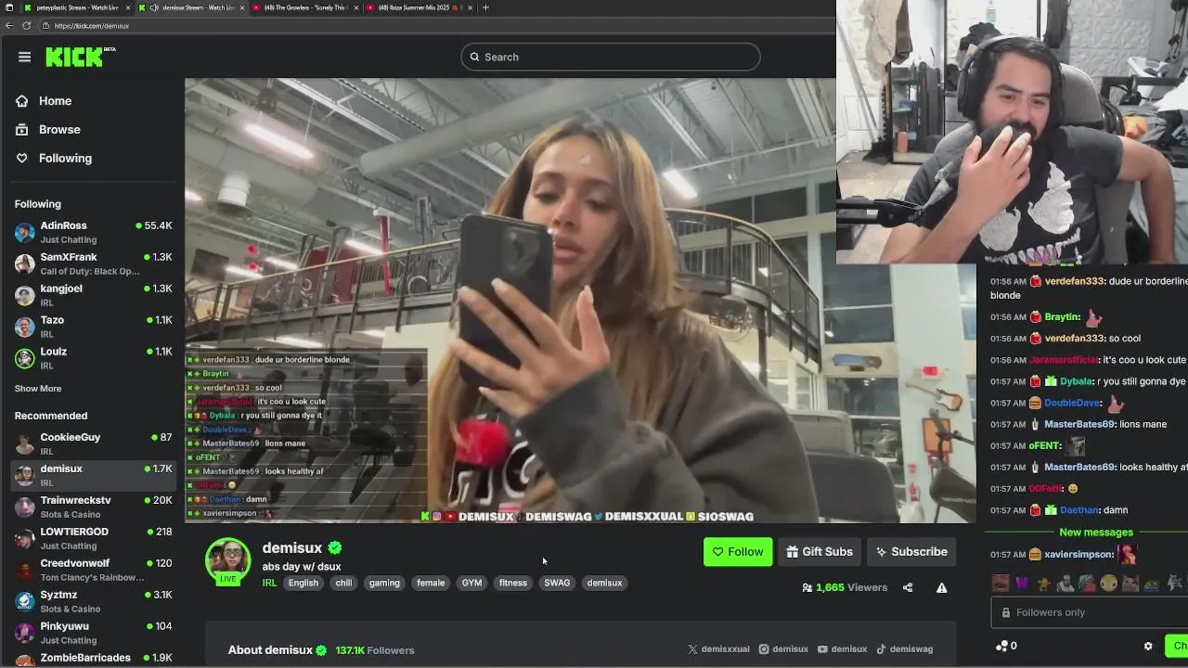1188x668 pixels.
Task: Select demisux in Recommended list
Action: click(93, 475)
